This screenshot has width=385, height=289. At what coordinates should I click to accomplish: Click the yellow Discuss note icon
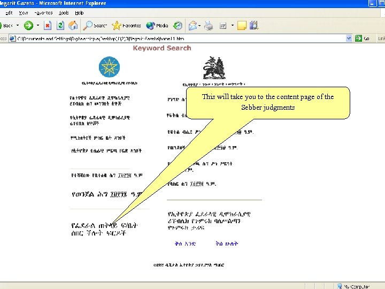(242, 26)
